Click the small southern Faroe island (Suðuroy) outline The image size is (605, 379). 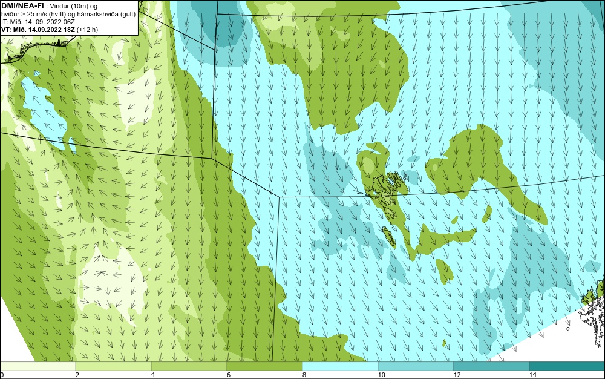(388, 237)
